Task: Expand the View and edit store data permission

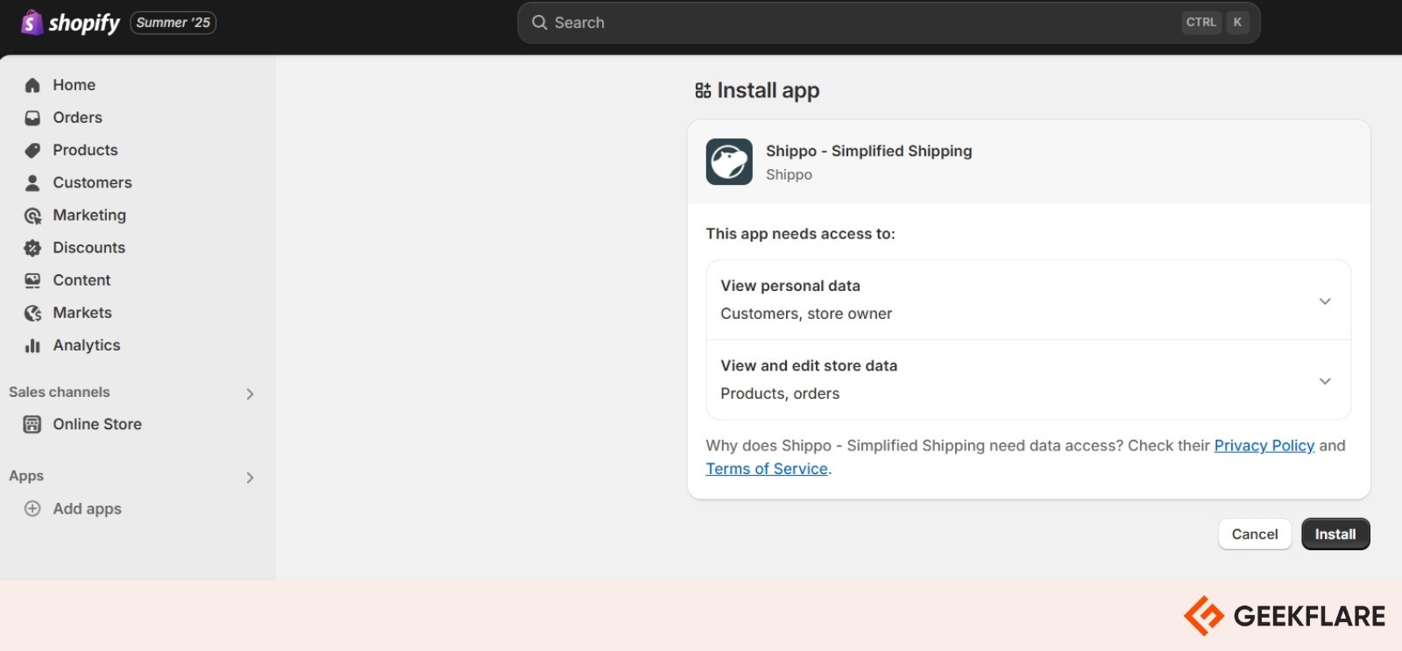Action: 1325,380
